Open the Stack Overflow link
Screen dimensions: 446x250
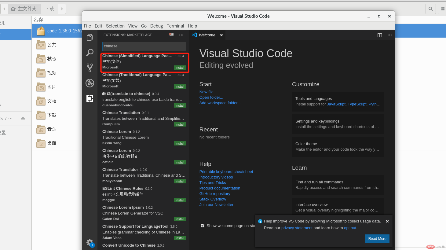pos(213,199)
